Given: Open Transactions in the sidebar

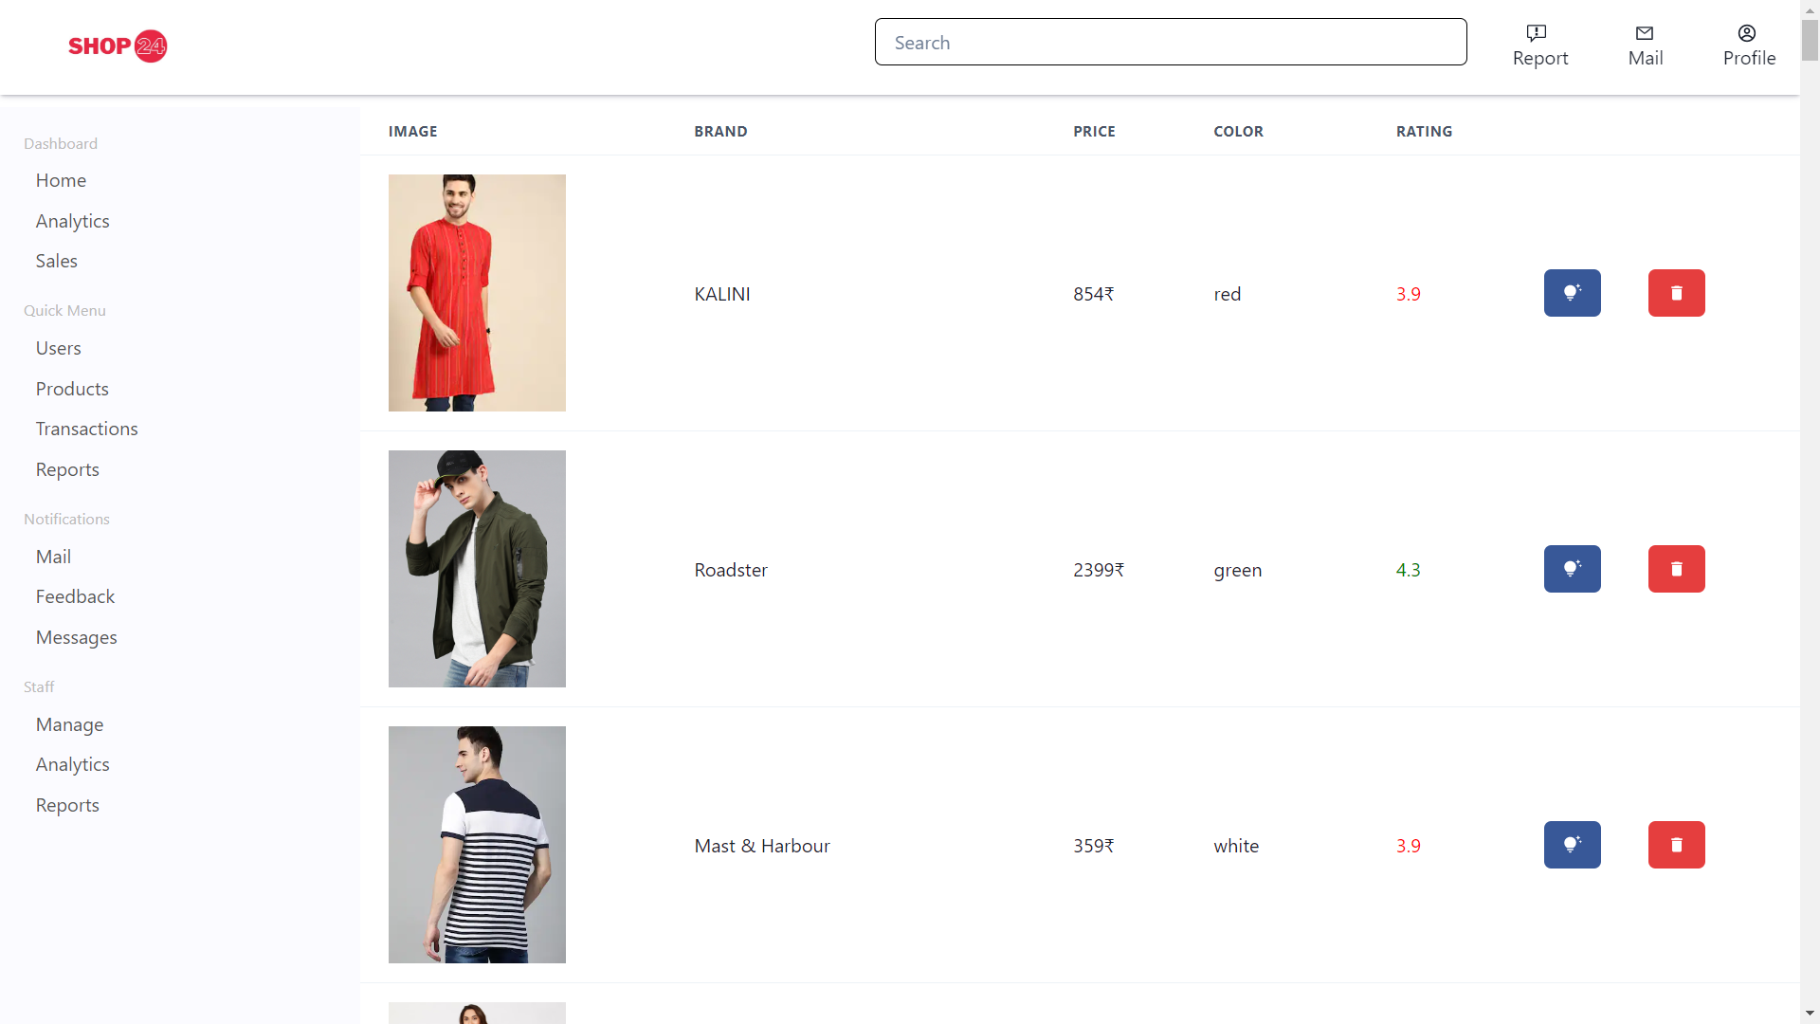Looking at the screenshot, I should [86, 429].
